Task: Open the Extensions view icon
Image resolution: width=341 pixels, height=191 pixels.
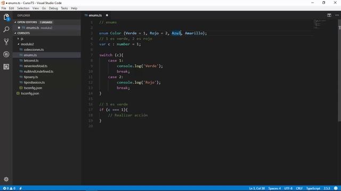Action: [x=6, y=66]
